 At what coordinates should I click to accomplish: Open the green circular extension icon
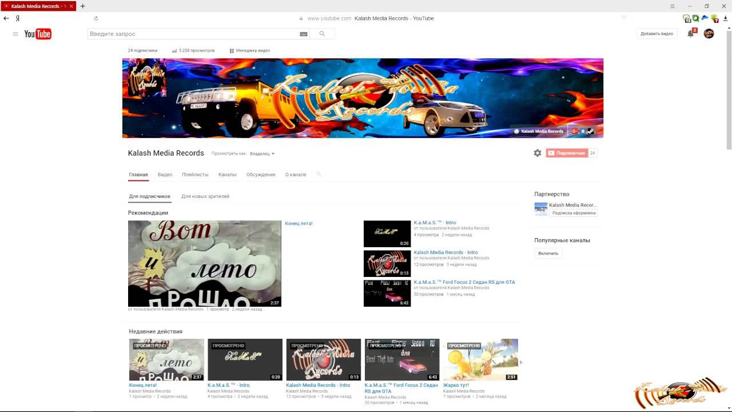tap(696, 18)
